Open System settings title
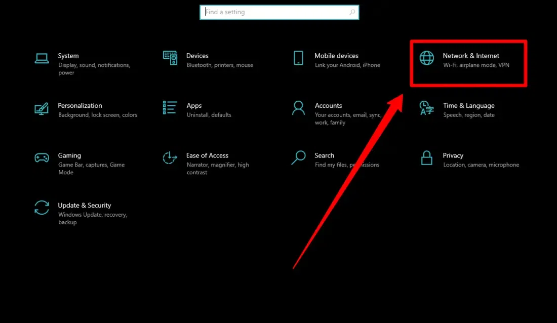 point(68,56)
